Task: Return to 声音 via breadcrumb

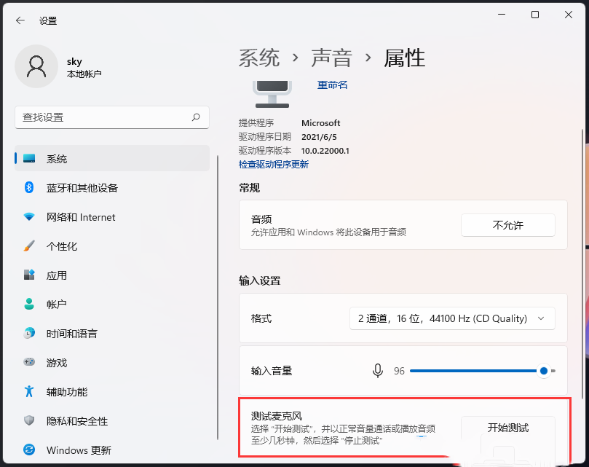Action: point(332,58)
